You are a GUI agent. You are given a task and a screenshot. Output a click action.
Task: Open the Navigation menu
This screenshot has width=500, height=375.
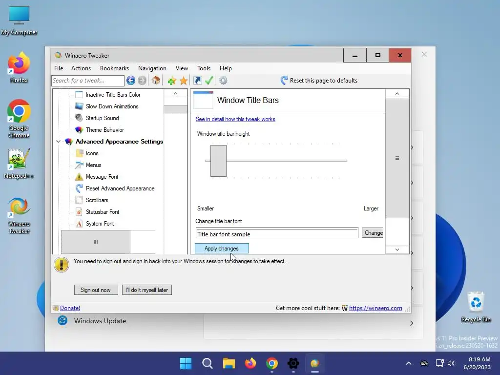click(x=152, y=68)
